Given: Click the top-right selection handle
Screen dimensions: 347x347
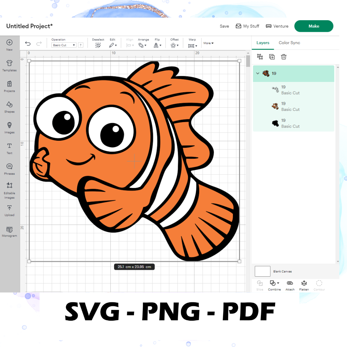Looking at the screenshot, I should click(239, 61).
